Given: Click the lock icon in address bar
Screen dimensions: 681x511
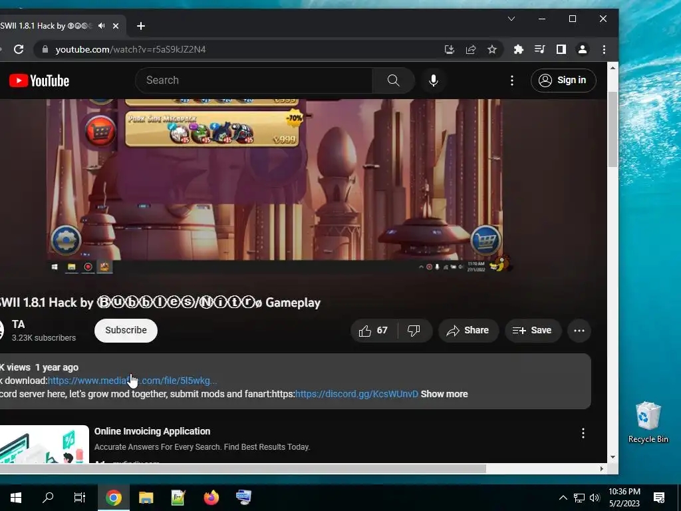Looking at the screenshot, I should [x=45, y=49].
